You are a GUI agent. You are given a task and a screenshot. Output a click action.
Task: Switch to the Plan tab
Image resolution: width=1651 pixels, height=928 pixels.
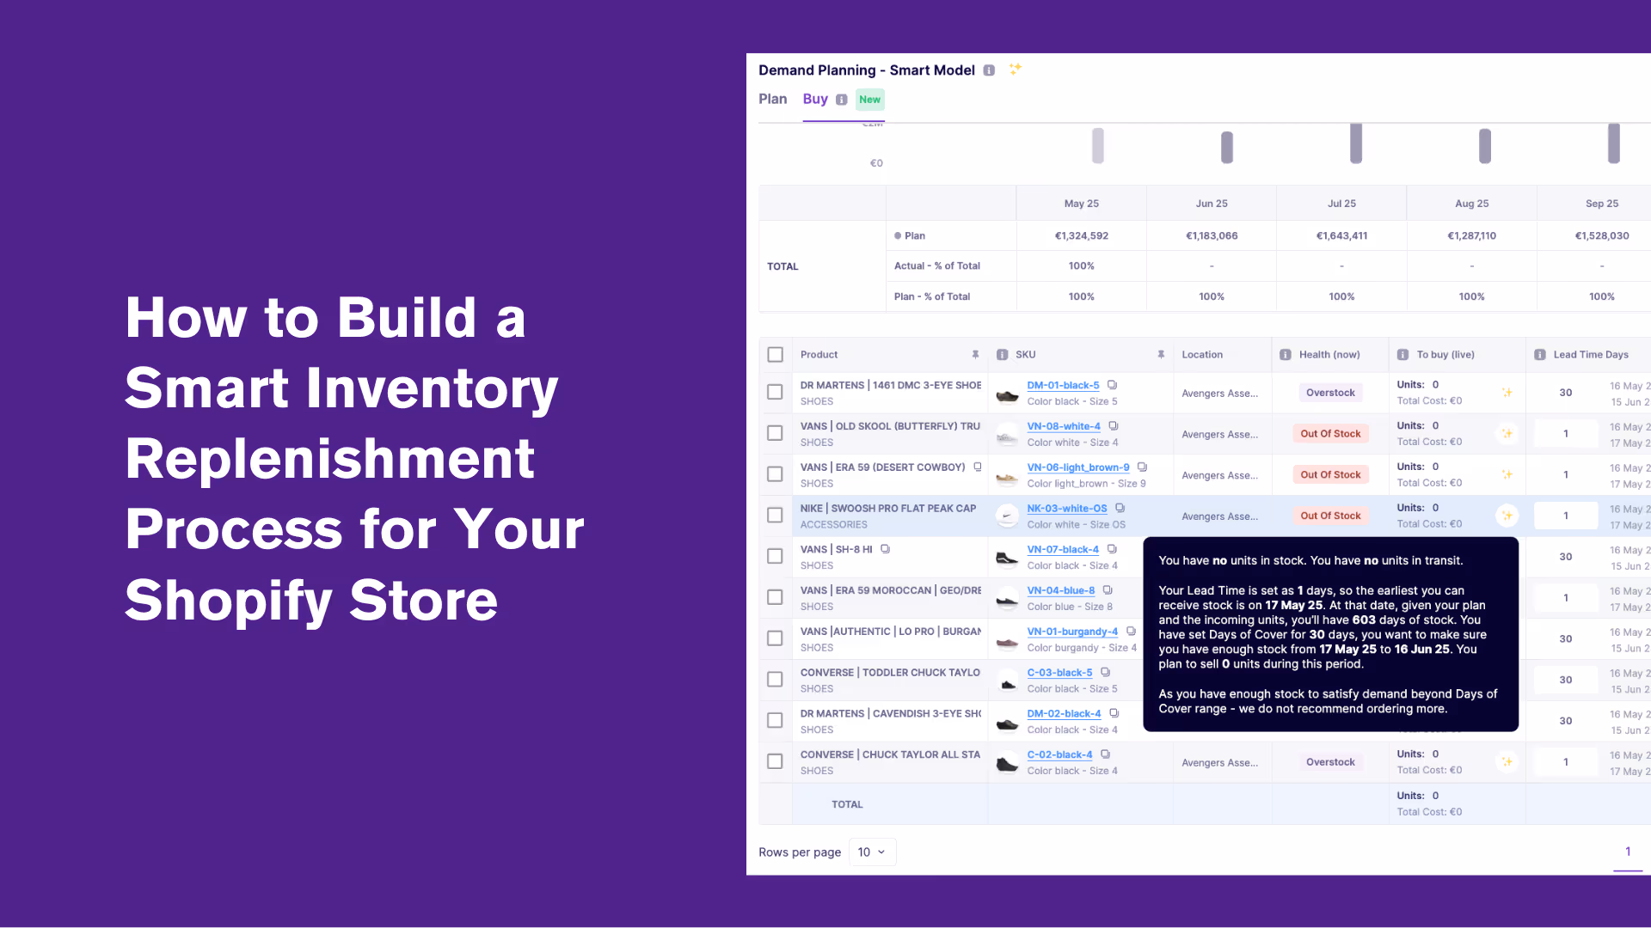pyautogui.click(x=772, y=99)
